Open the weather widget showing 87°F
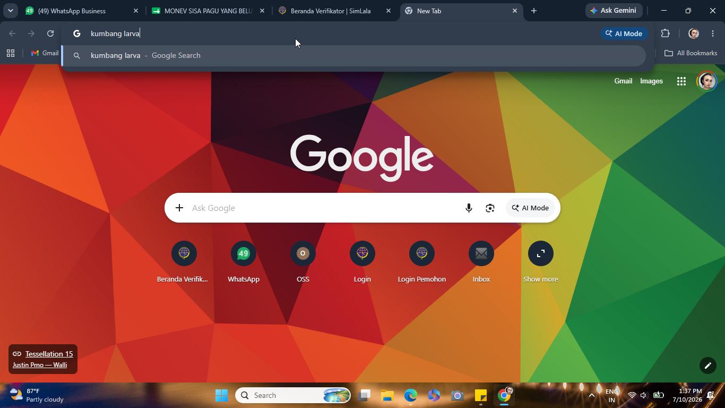Viewport: 725px width, 408px height. (x=37, y=395)
